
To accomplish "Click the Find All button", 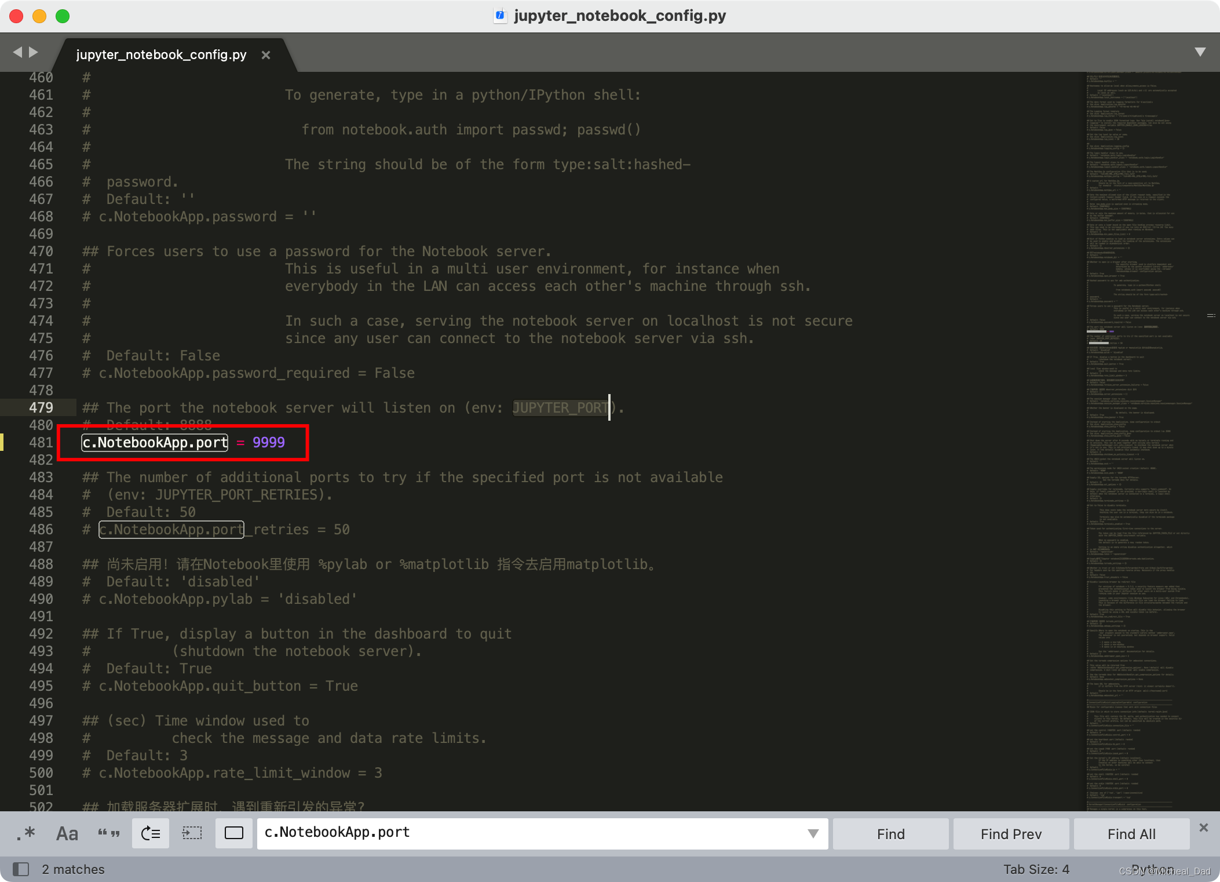I will pos(1131,834).
